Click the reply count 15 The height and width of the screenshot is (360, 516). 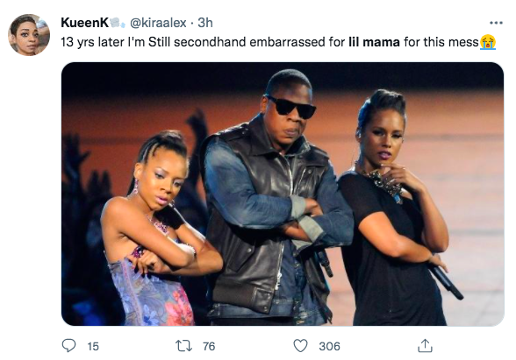pyautogui.click(x=93, y=346)
